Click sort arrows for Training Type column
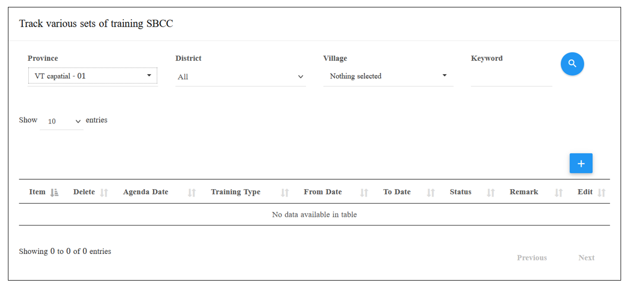This screenshot has width=628, height=286. click(x=284, y=193)
